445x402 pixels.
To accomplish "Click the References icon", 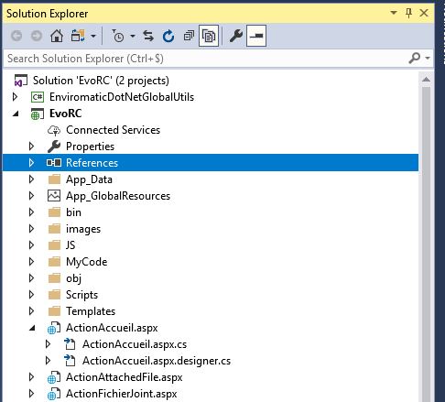I will [x=54, y=163].
